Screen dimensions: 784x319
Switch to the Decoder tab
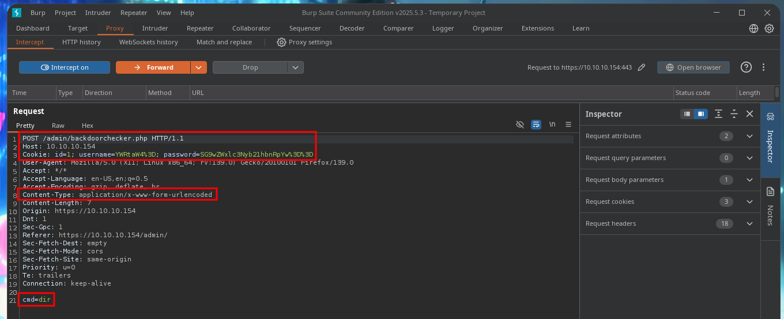(x=352, y=28)
